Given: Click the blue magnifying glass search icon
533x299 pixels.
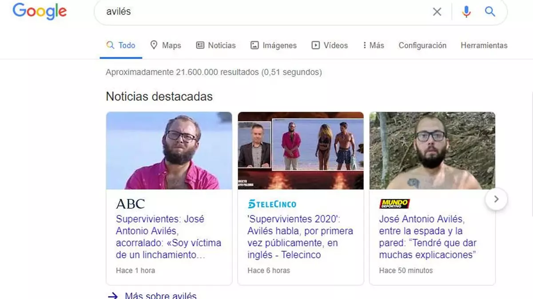Looking at the screenshot, I should (490, 12).
